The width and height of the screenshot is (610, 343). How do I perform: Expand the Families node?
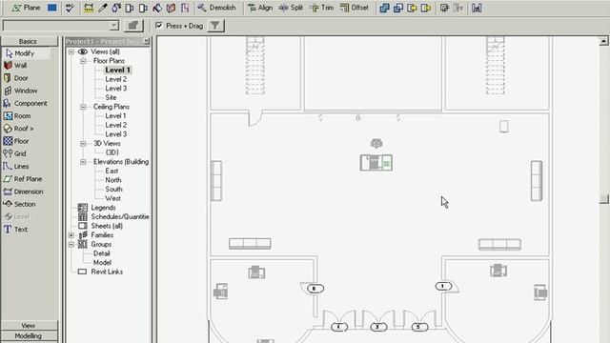[x=71, y=235]
